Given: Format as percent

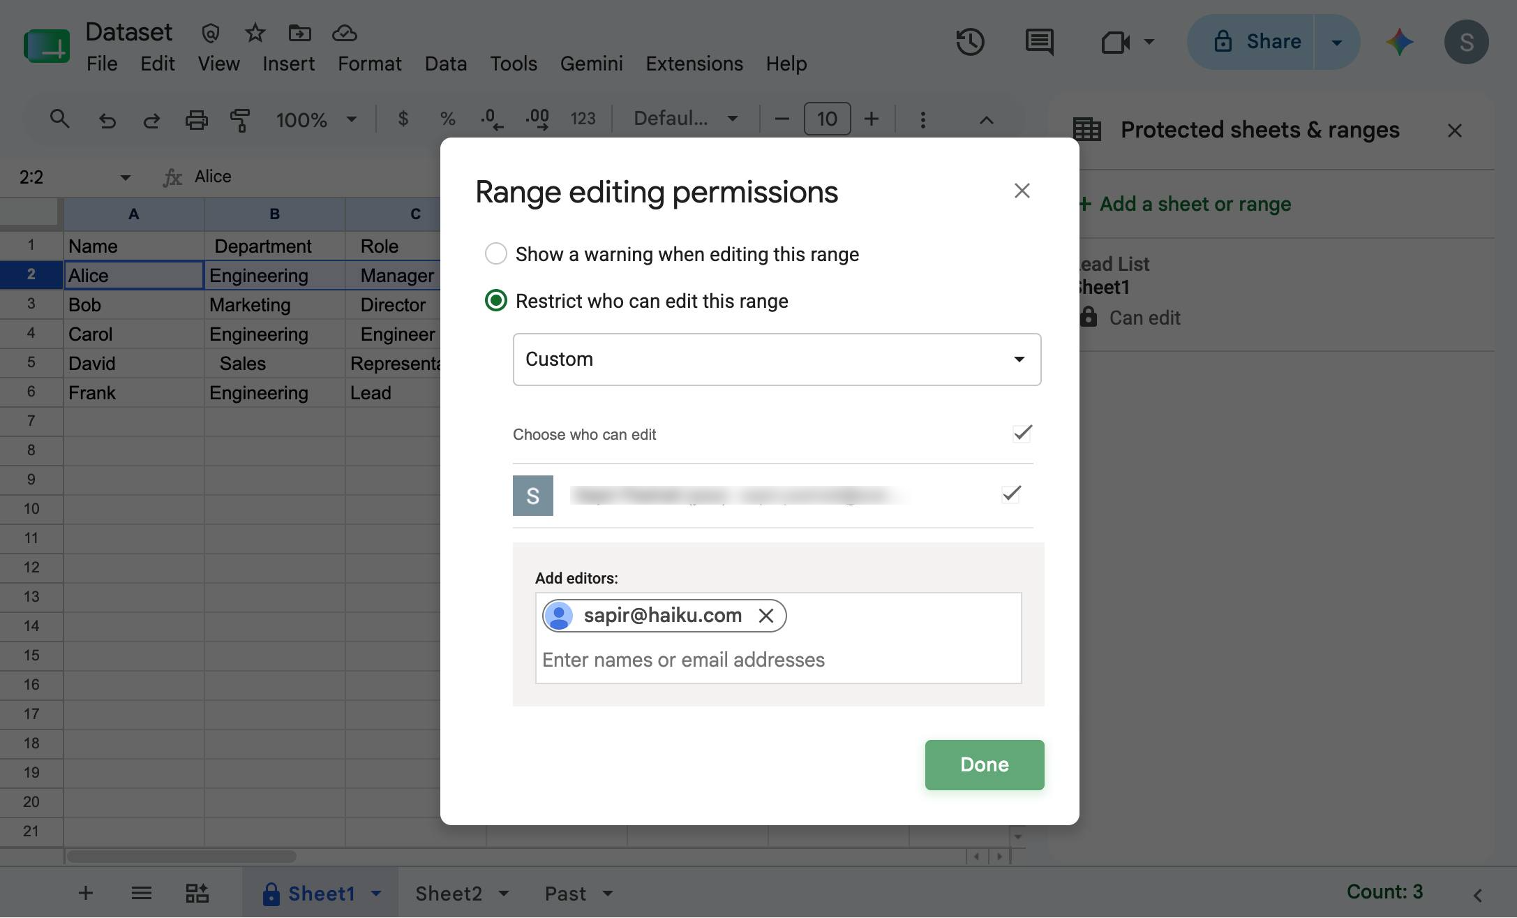Looking at the screenshot, I should pyautogui.click(x=447, y=119).
